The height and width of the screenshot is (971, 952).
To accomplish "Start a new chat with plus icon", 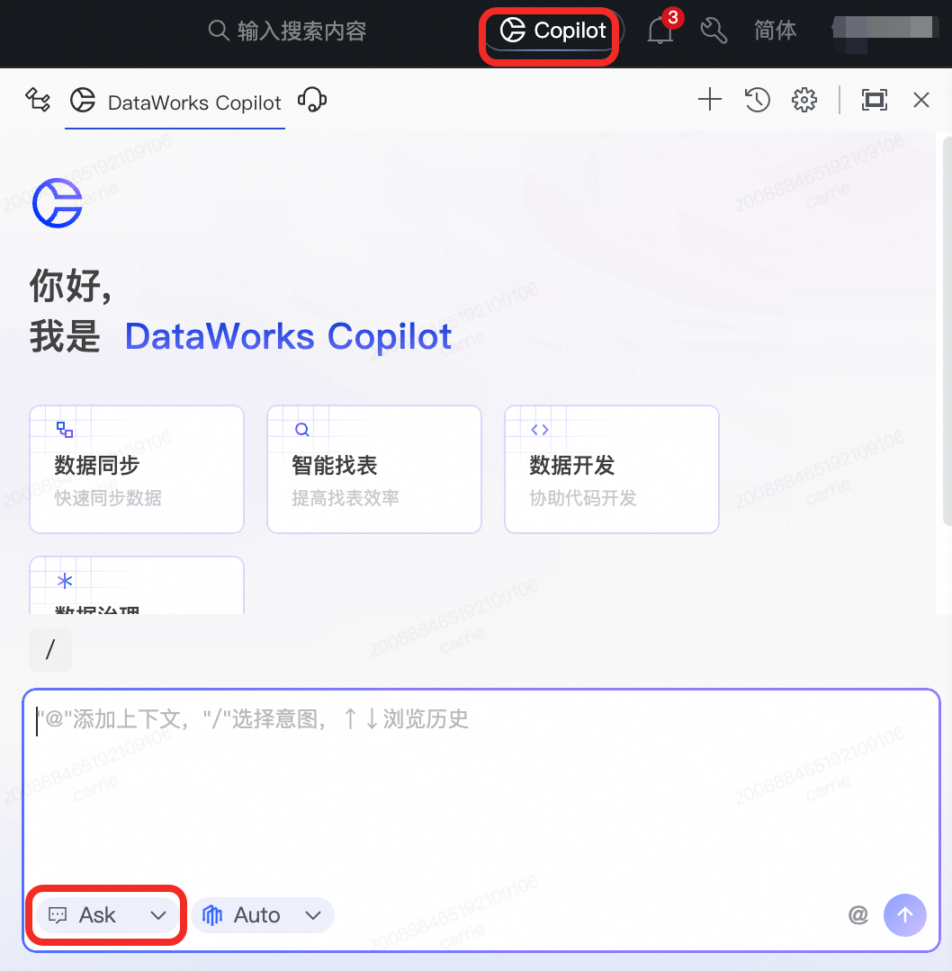I will pos(710,100).
